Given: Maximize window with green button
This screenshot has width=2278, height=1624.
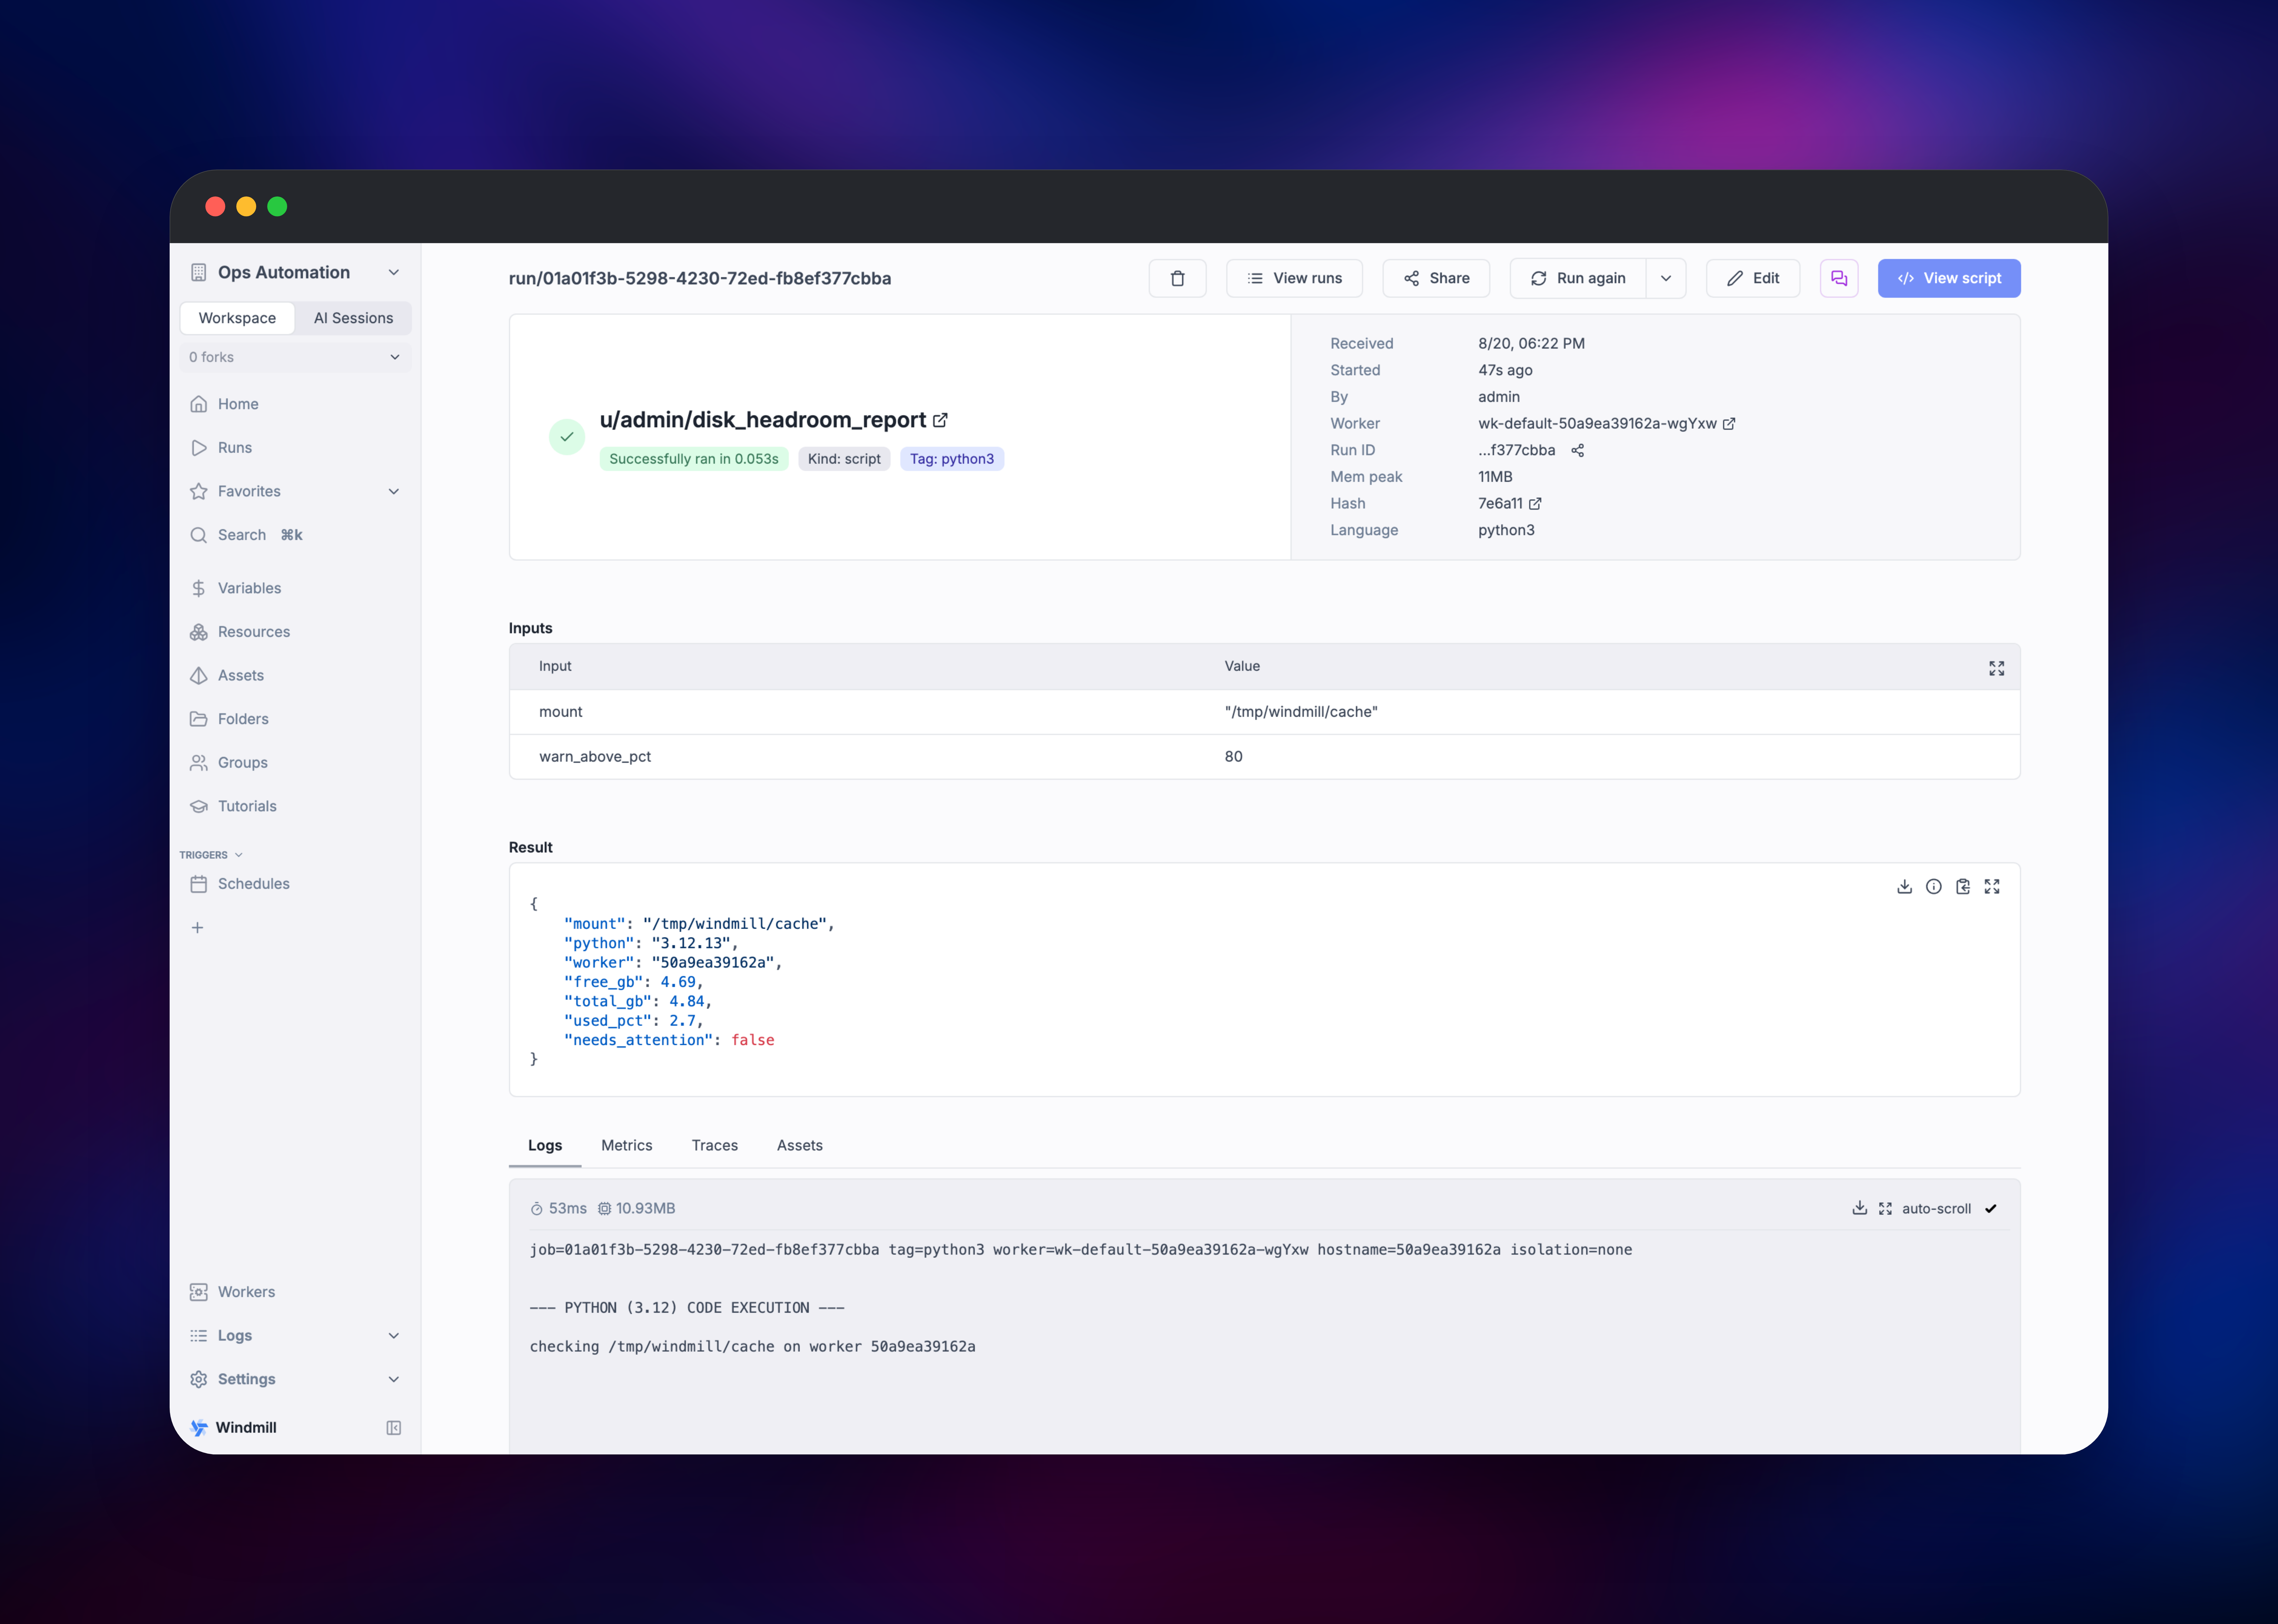Looking at the screenshot, I should coord(277,206).
